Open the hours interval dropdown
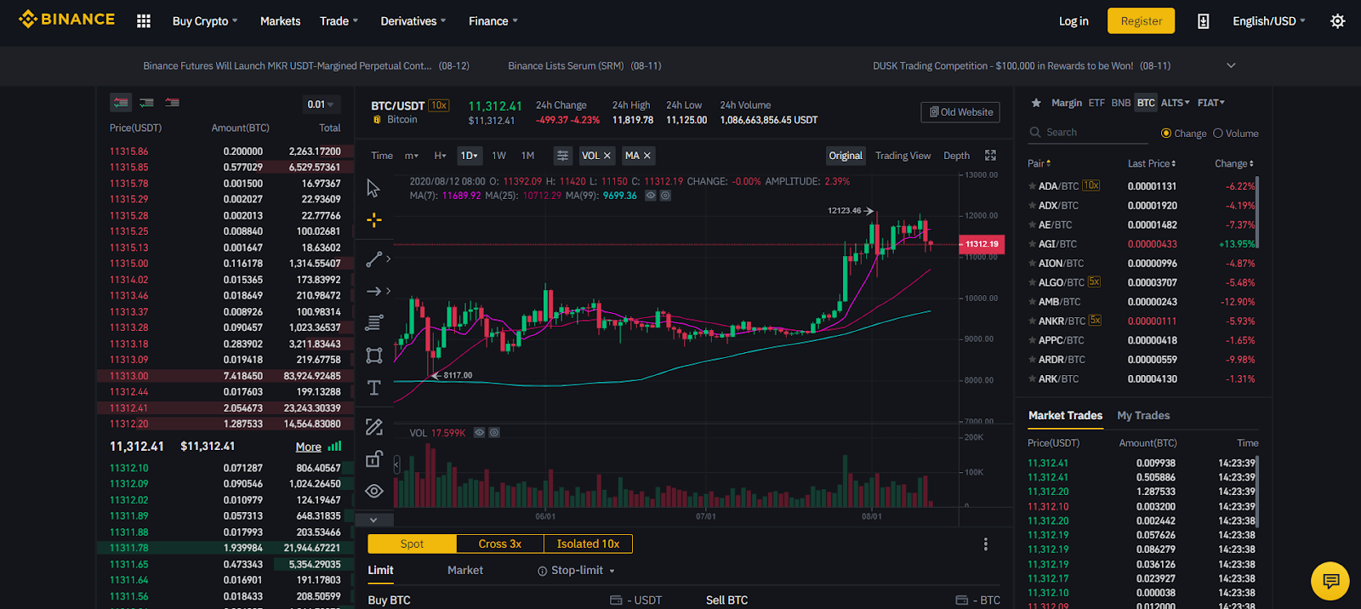Screen dimensions: 1361x609 [x=440, y=156]
